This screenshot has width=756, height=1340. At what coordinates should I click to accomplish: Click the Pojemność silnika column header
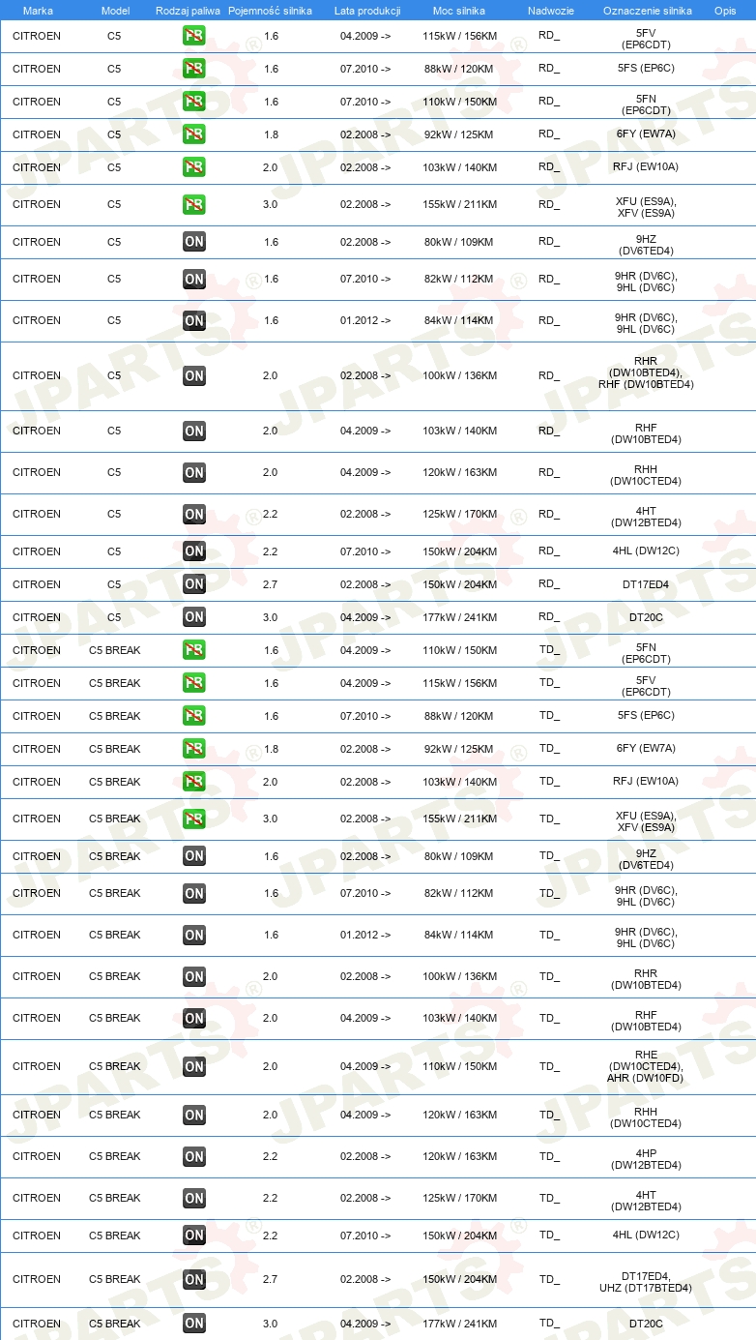[270, 10]
